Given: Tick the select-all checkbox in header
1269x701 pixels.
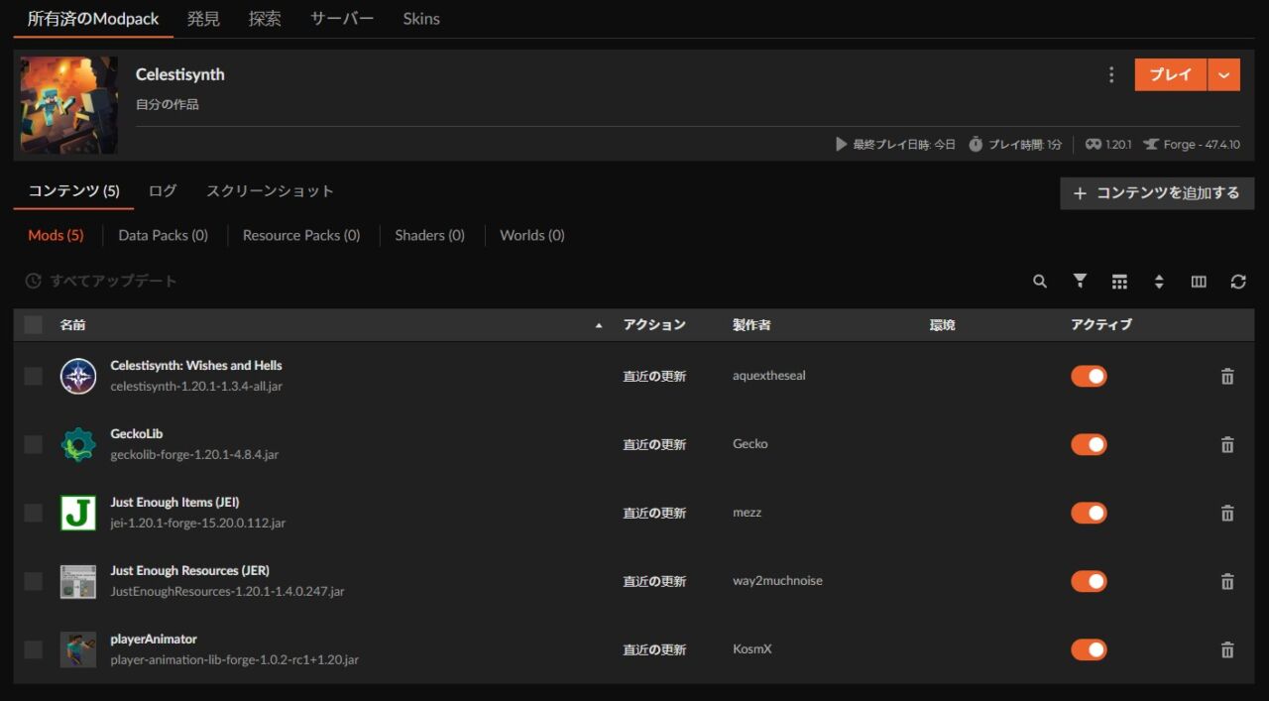Looking at the screenshot, I should tap(34, 324).
